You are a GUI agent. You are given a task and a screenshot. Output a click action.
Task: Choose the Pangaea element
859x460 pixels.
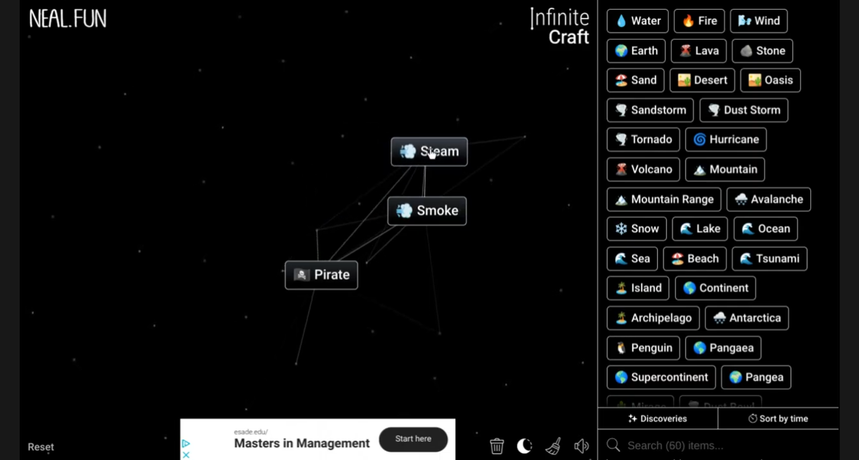coord(723,348)
